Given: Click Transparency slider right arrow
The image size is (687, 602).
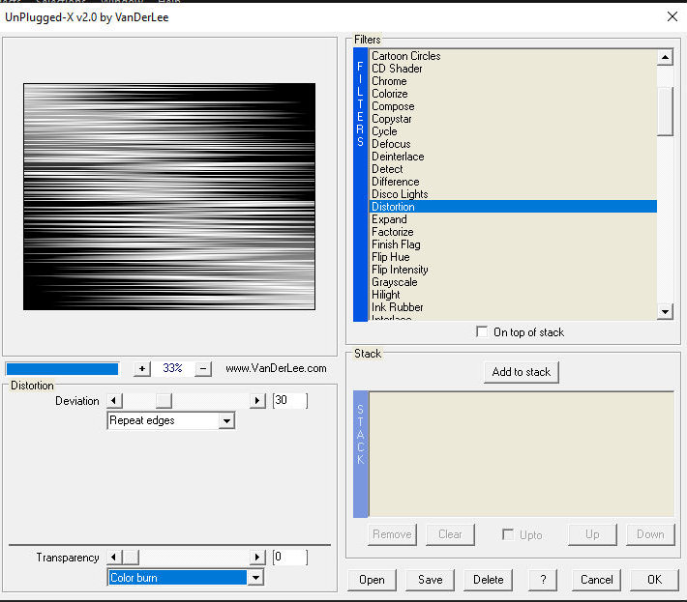Looking at the screenshot, I should point(257,558).
